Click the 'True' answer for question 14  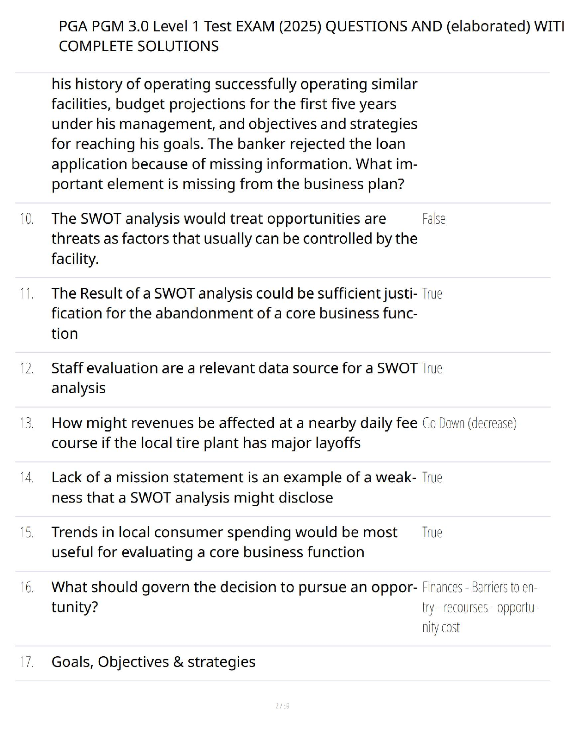(432, 478)
